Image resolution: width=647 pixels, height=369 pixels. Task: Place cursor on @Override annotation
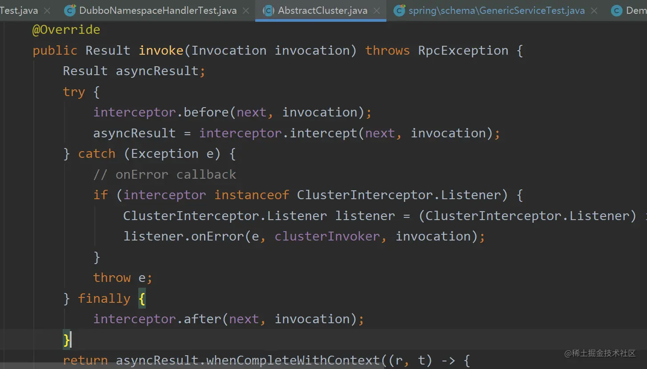coord(66,30)
